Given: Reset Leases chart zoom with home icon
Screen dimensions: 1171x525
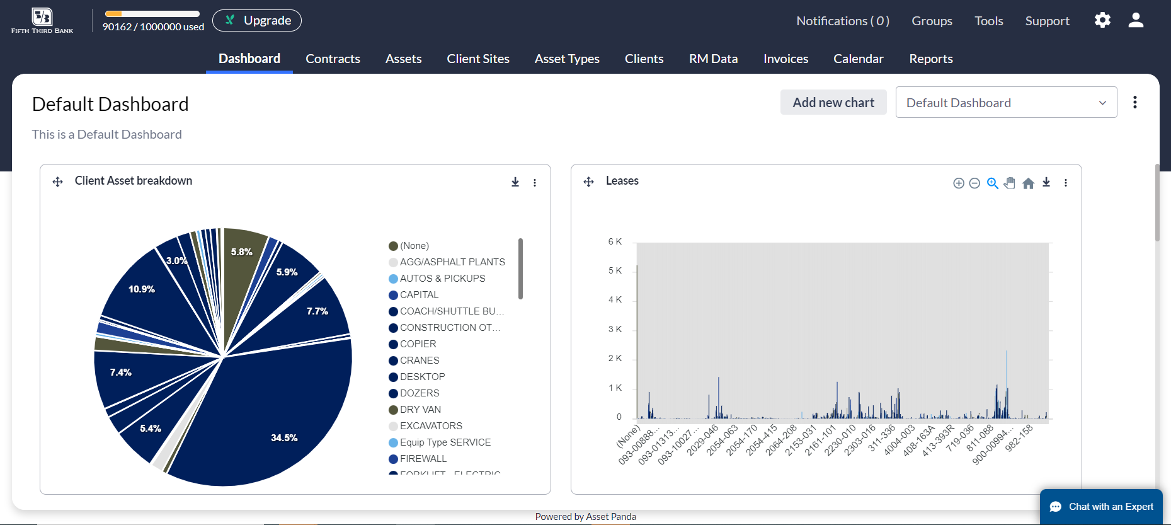Looking at the screenshot, I should (1028, 183).
